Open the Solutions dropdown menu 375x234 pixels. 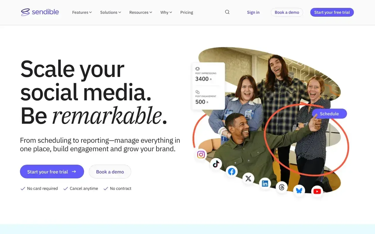pyautogui.click(x=110, y=12)
